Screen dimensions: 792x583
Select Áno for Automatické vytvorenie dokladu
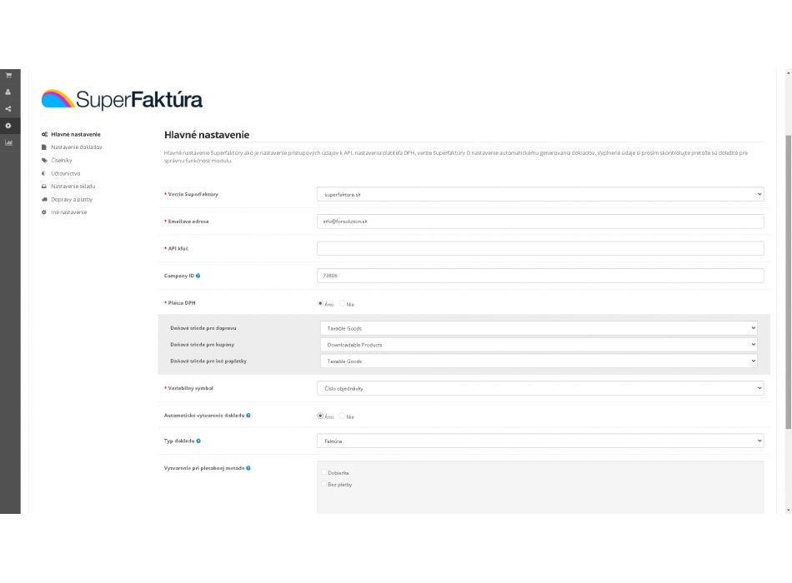pos(320,416)
